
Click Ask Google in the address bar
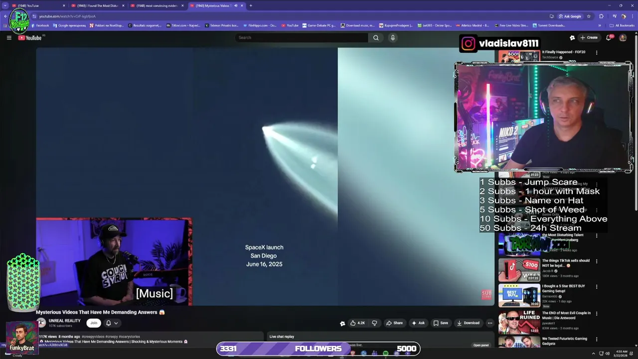point(570,16)
